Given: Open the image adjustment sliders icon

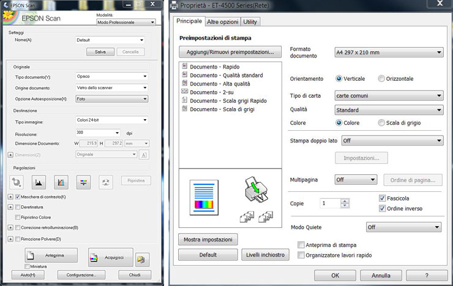Looking at the screenshot, I should coord(84,181).
